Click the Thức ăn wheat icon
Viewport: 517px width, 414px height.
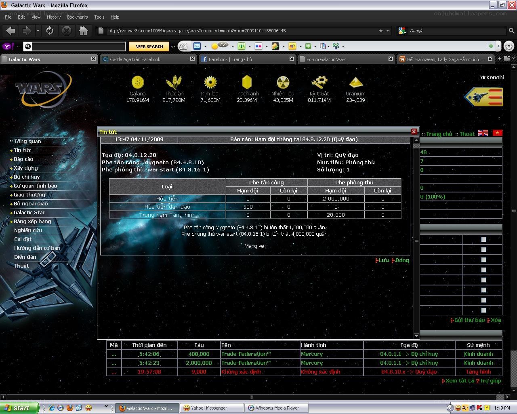[174, 82]
